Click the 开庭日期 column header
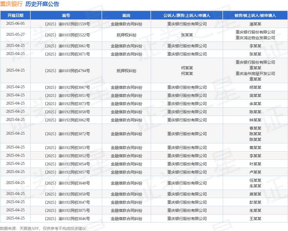Screen dimensions: 288x231 [x=15, y=15]
